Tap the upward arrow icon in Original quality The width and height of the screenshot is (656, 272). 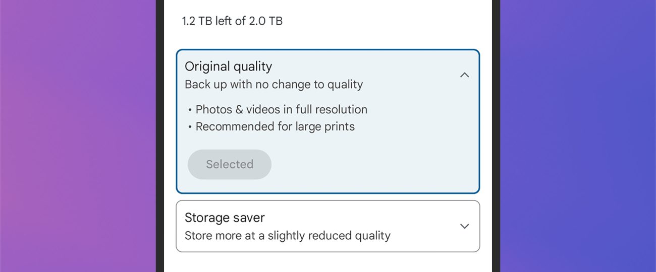pos(464,75)
